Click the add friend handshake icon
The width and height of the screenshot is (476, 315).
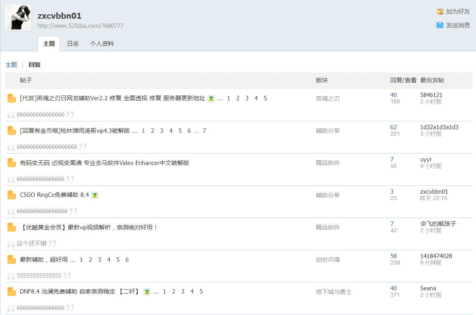pyautogui.click(x=440, y=12)
